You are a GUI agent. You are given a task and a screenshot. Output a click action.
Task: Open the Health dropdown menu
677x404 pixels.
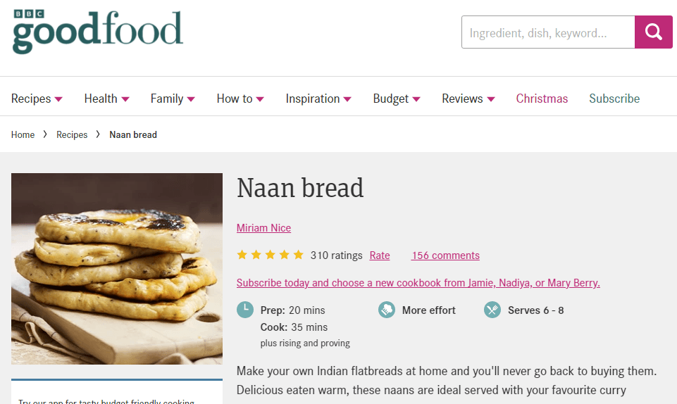tap(106, 99)
